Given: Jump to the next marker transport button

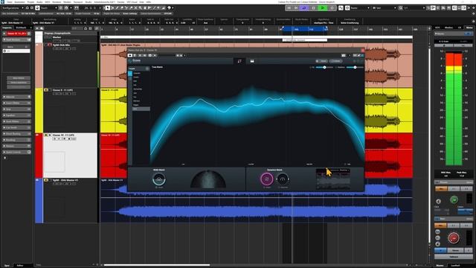Looking at the screenshot, I should pos(296,8).
